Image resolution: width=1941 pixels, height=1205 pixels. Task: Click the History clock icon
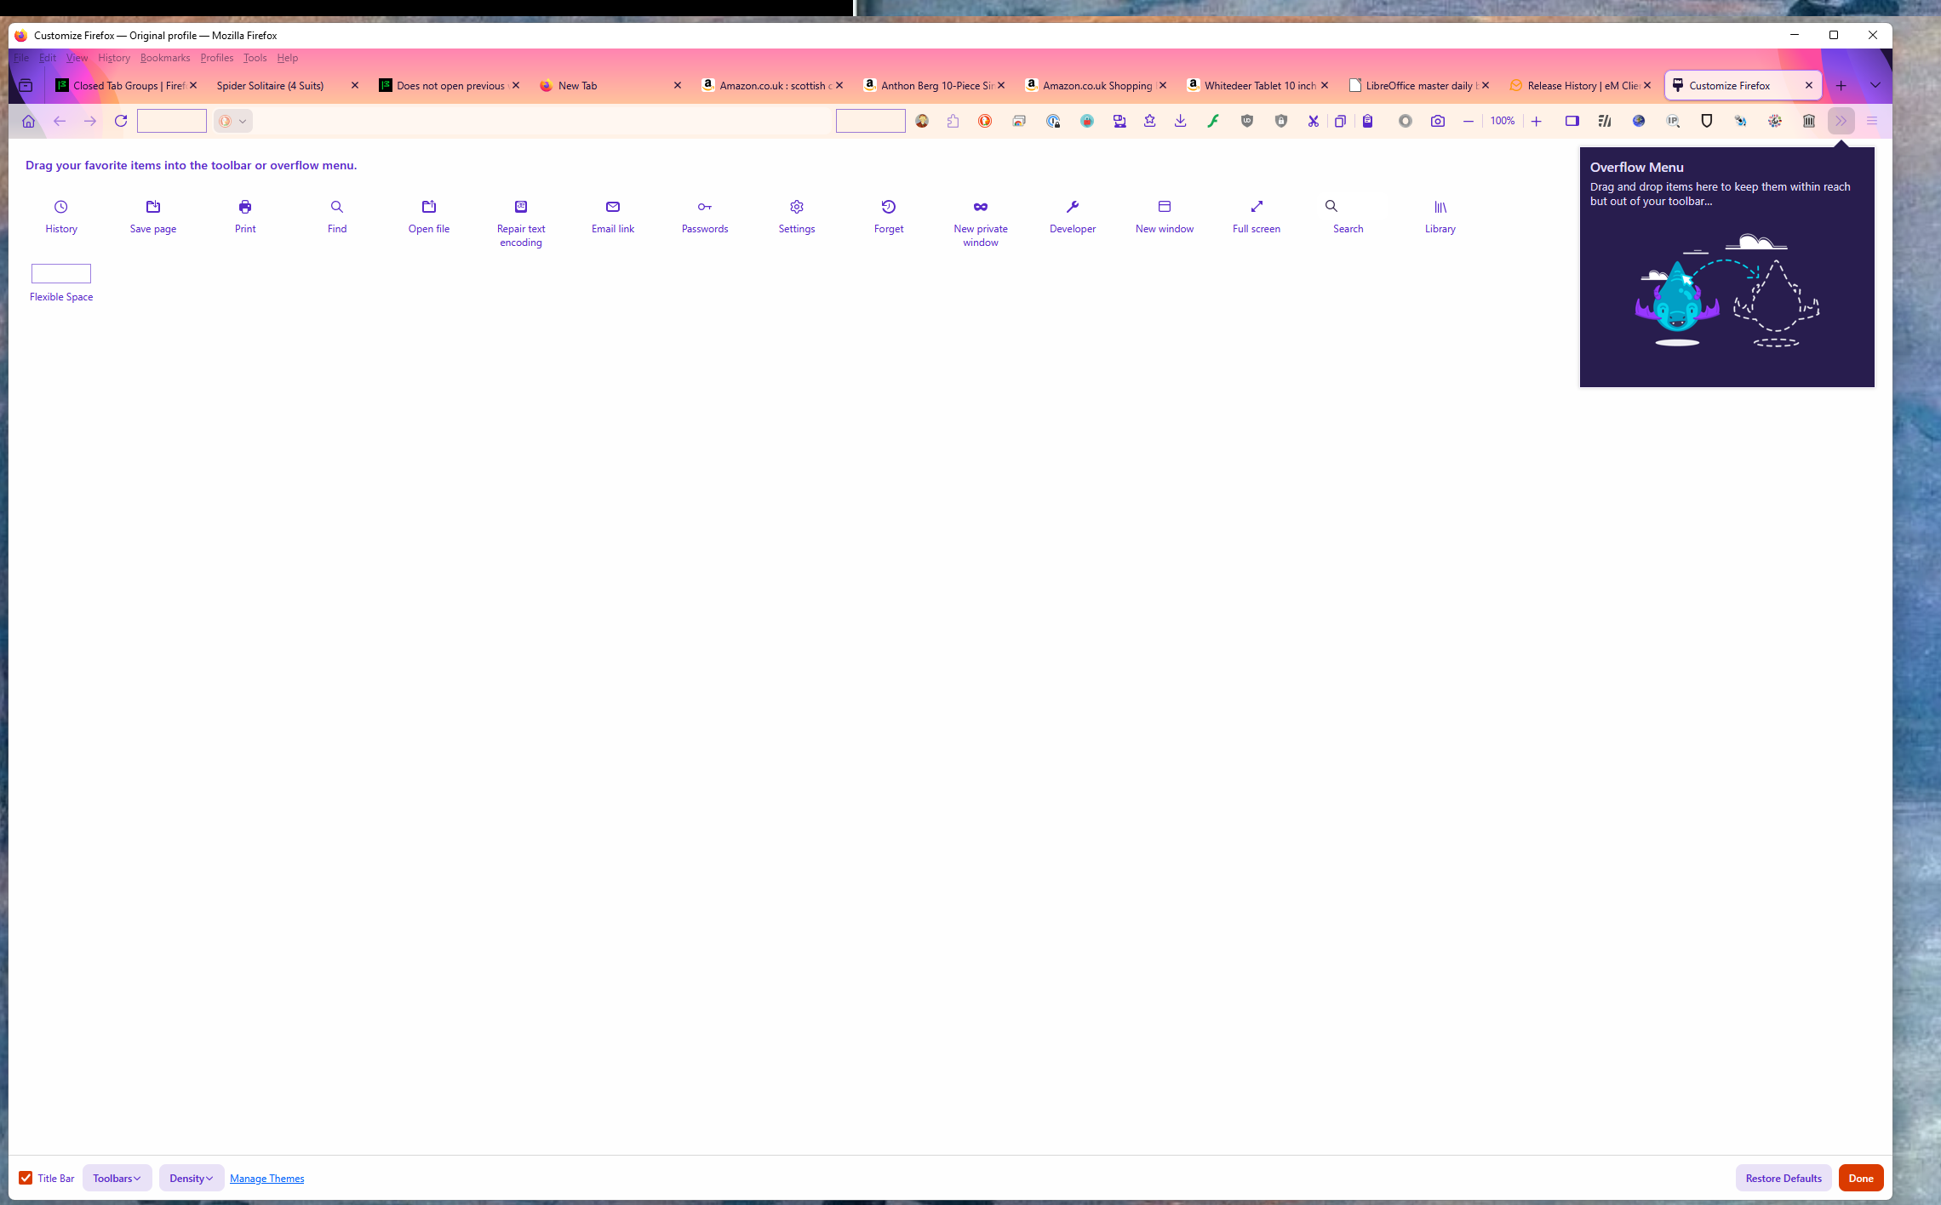60,207
